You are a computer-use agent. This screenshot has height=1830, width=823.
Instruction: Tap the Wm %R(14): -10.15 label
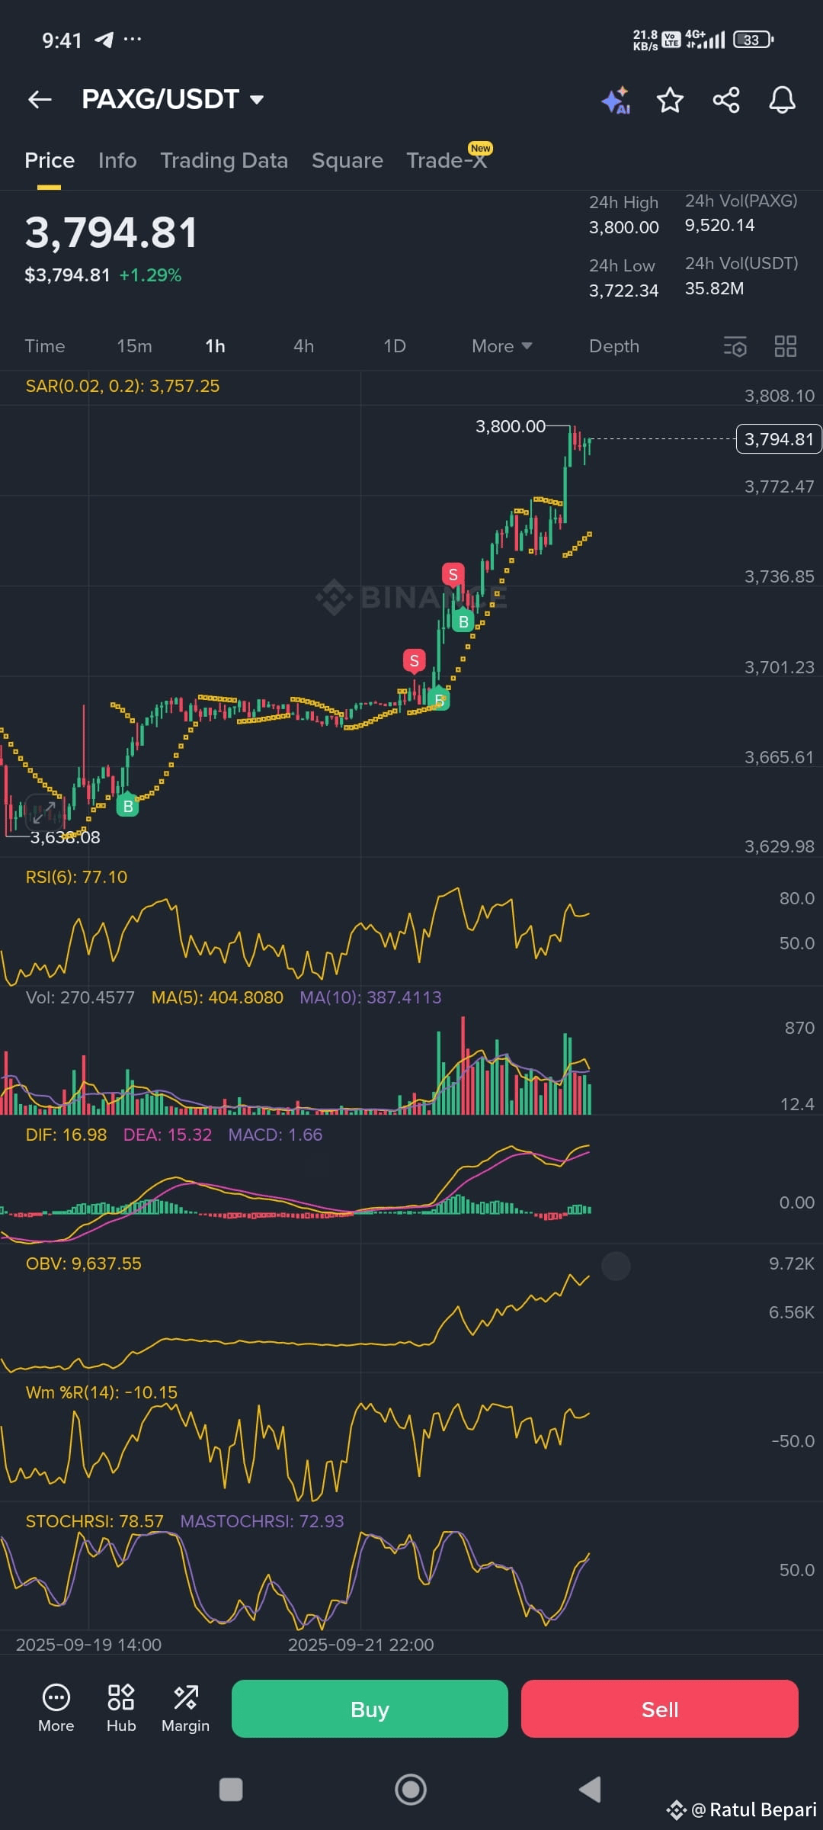click(x=101, y=1392)
